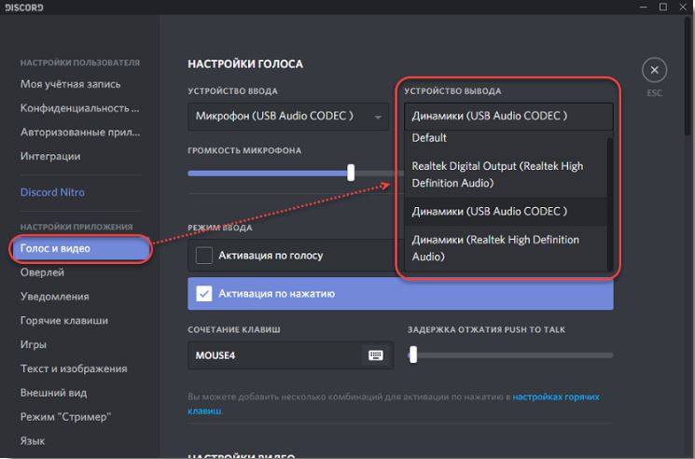Image resolution: width=695 pixels, height=459 pixels.
Task: Maximize the Discord window
Action: (x=663, y=7)
